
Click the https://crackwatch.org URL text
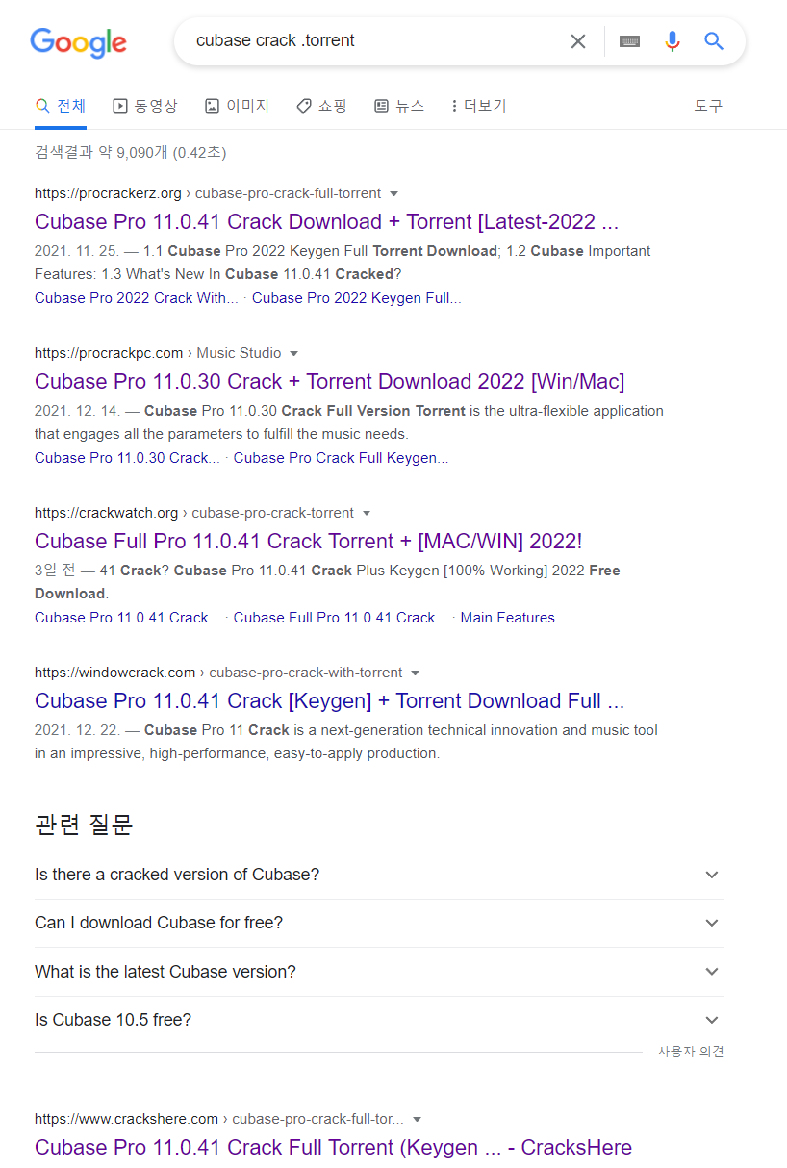[x=106, y=513]
